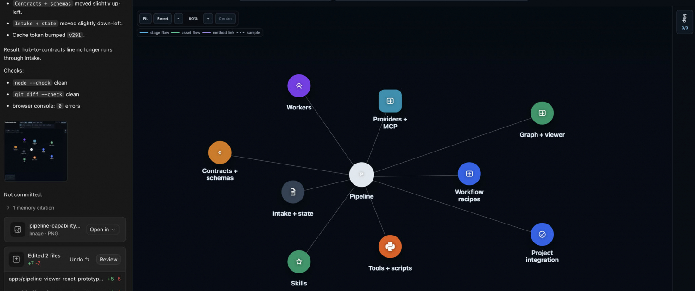This screenshot has height=291, width=695.
Task: Select the Workflow recipes node icon
Action: pyautogui.click(x=469, y=174)
